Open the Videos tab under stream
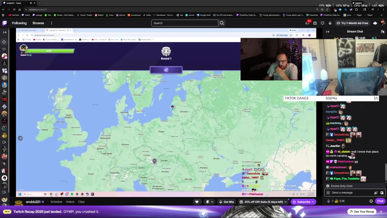 [x=70, y=202]
